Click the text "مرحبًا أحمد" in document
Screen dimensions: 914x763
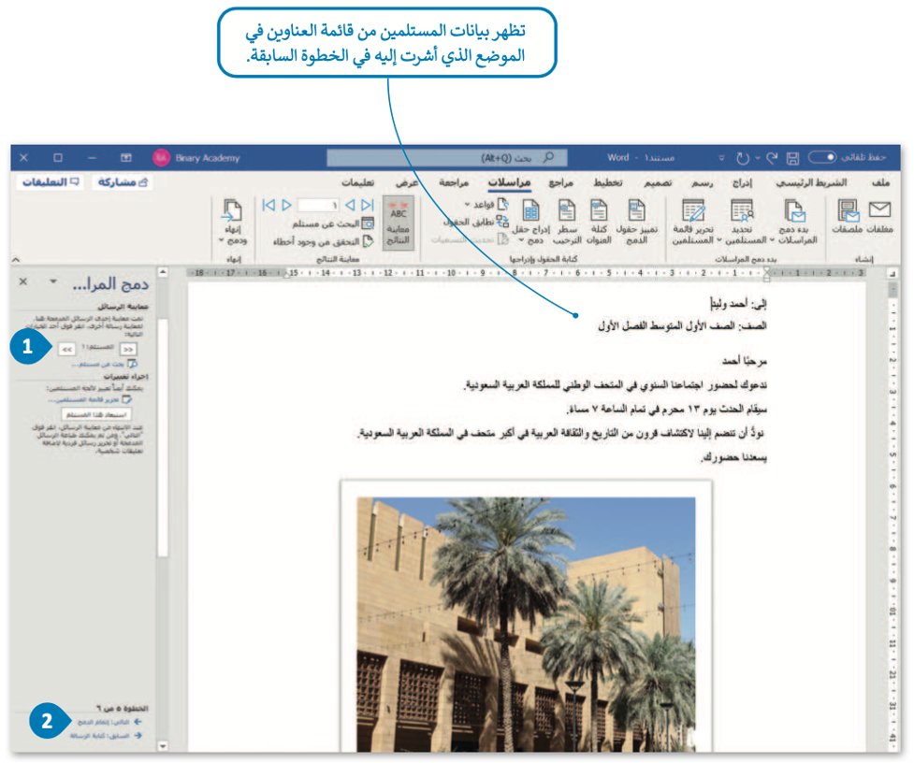(x=744, y=361)
